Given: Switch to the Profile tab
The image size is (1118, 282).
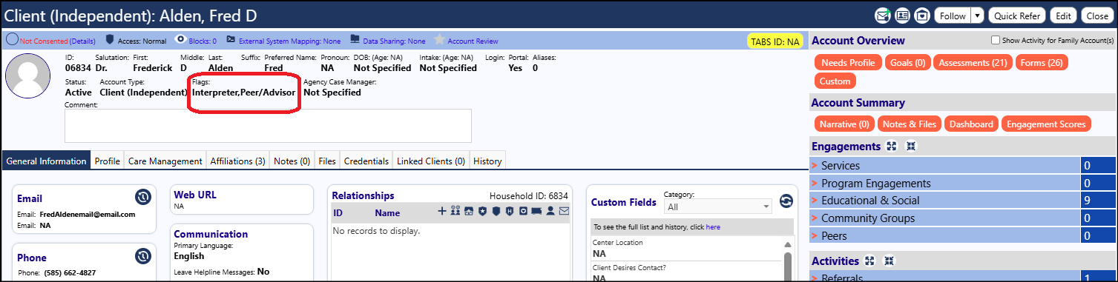Looking at the screenshot, I should [108, 161].
